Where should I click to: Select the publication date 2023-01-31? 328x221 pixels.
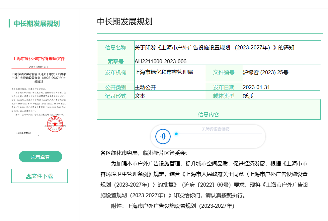[257, 87]
